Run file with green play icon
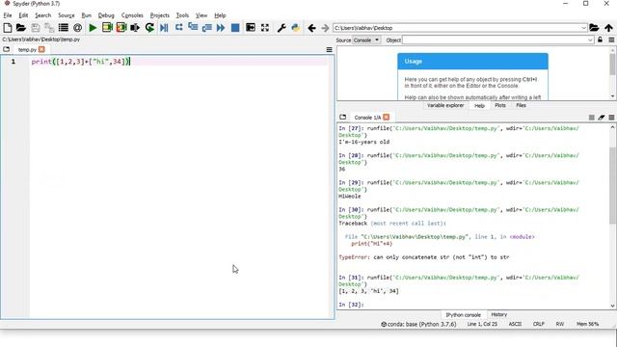The image size is (617, 347). tap(93, 28)
